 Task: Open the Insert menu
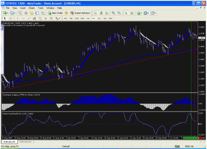tap(23, 8)
